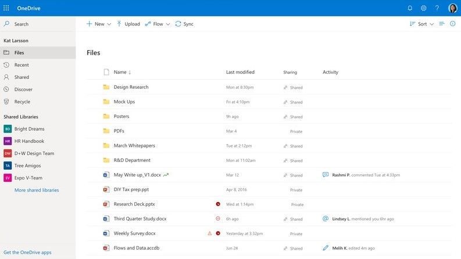Follow the Get the OneDrive apps link
Viewport: 461px width, 259px height.
[x=27, y=252]
